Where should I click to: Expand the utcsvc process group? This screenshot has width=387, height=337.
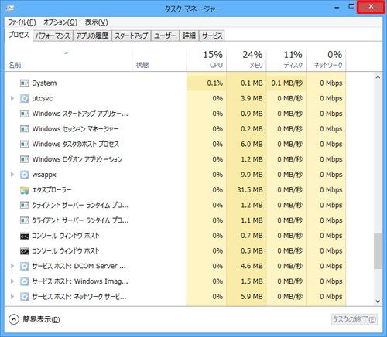12,98
